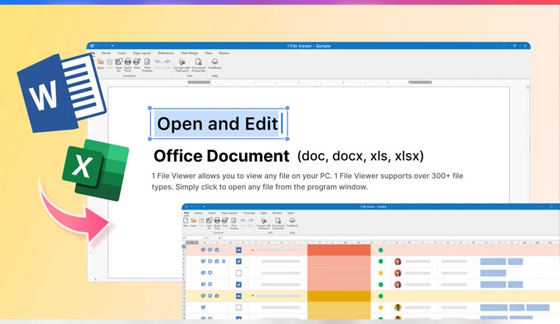Click the left indent marker on the document ruler
Screen dimensions: 560x324
(210, 83)
